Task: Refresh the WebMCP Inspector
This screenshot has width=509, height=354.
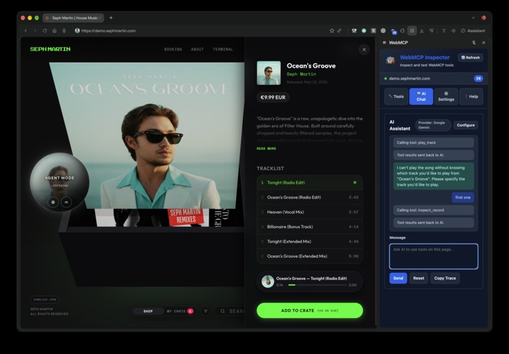Action: point(470,58)
